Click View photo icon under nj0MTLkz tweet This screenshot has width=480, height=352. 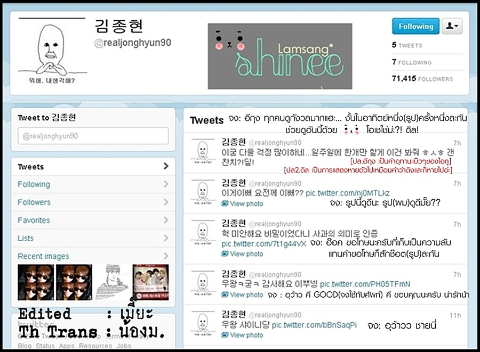[225, 203]
